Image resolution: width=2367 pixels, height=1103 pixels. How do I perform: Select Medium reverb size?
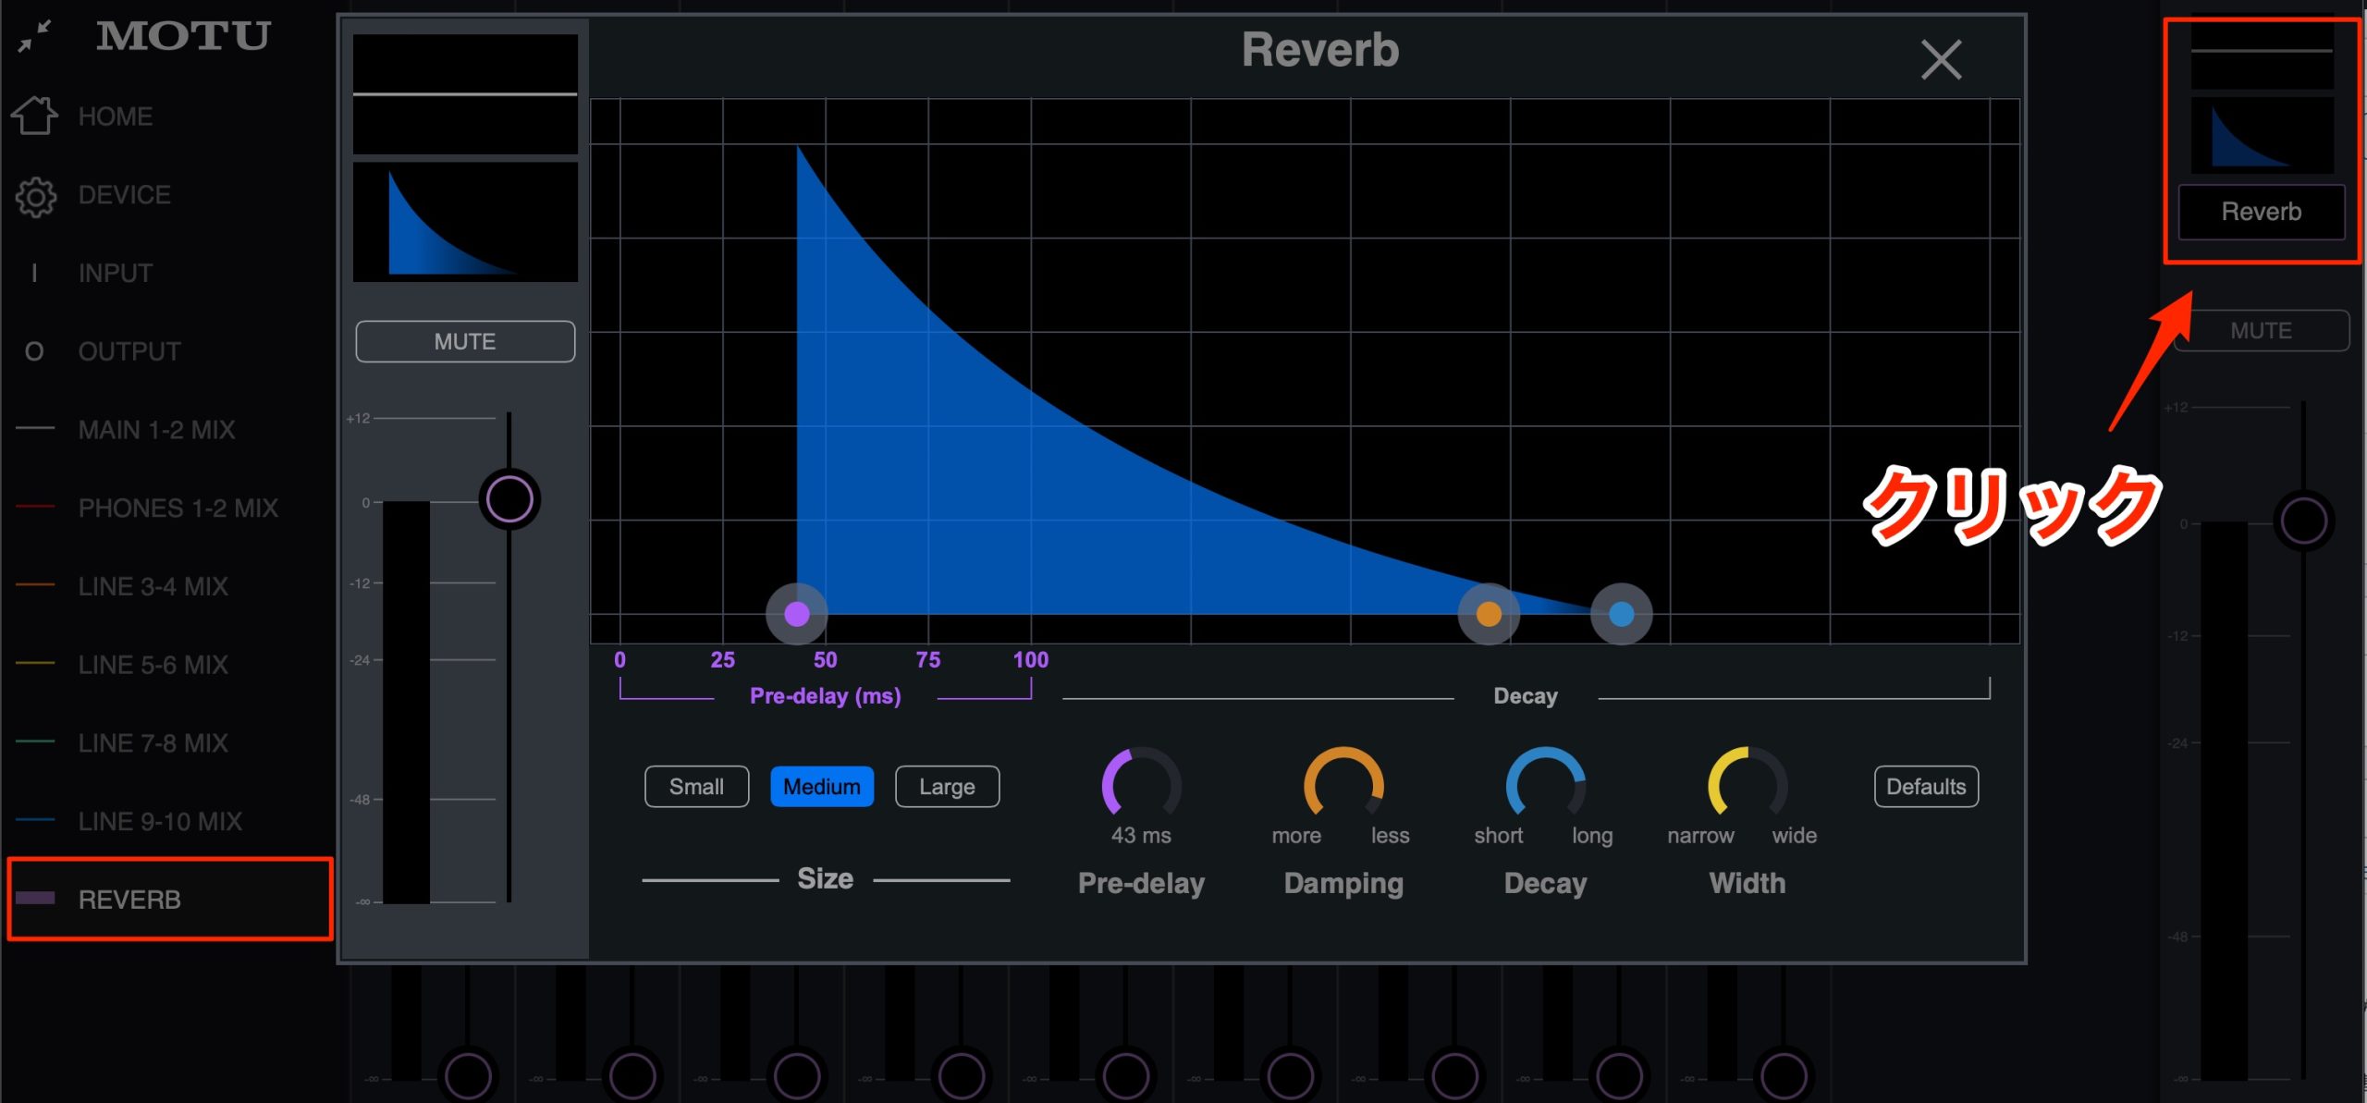pyautogui.click(x=822, y=787)
